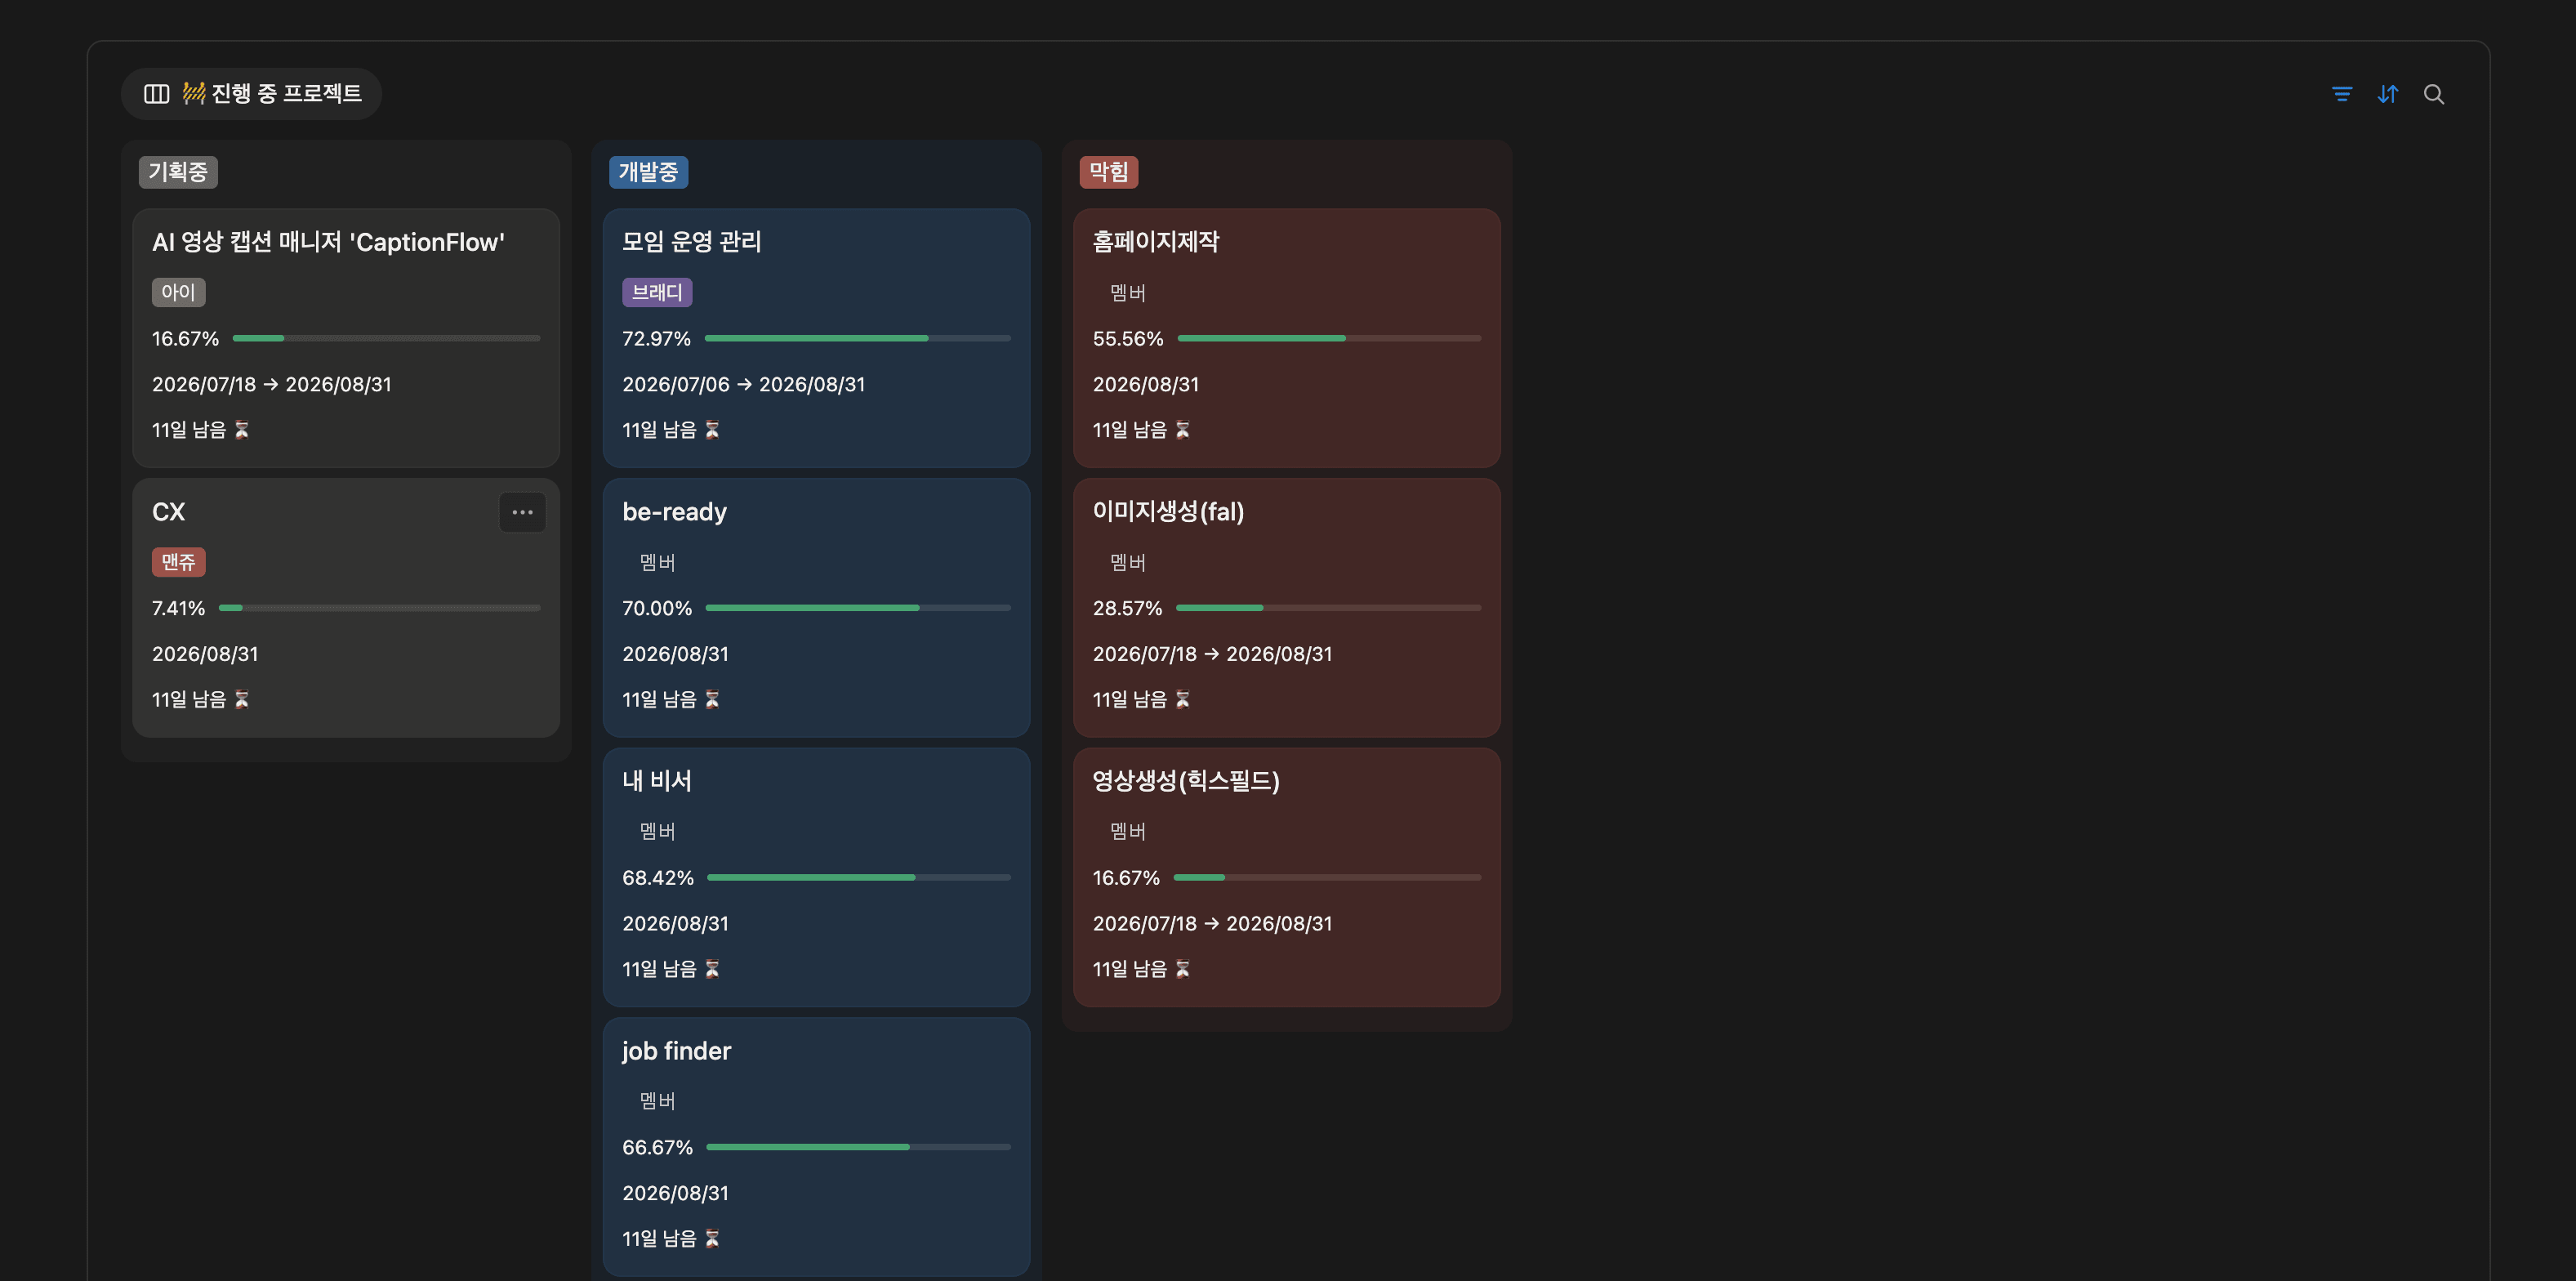2576x1281 pixels.
Task: Click the sort arrows icon
Action: click(2387, 94)
